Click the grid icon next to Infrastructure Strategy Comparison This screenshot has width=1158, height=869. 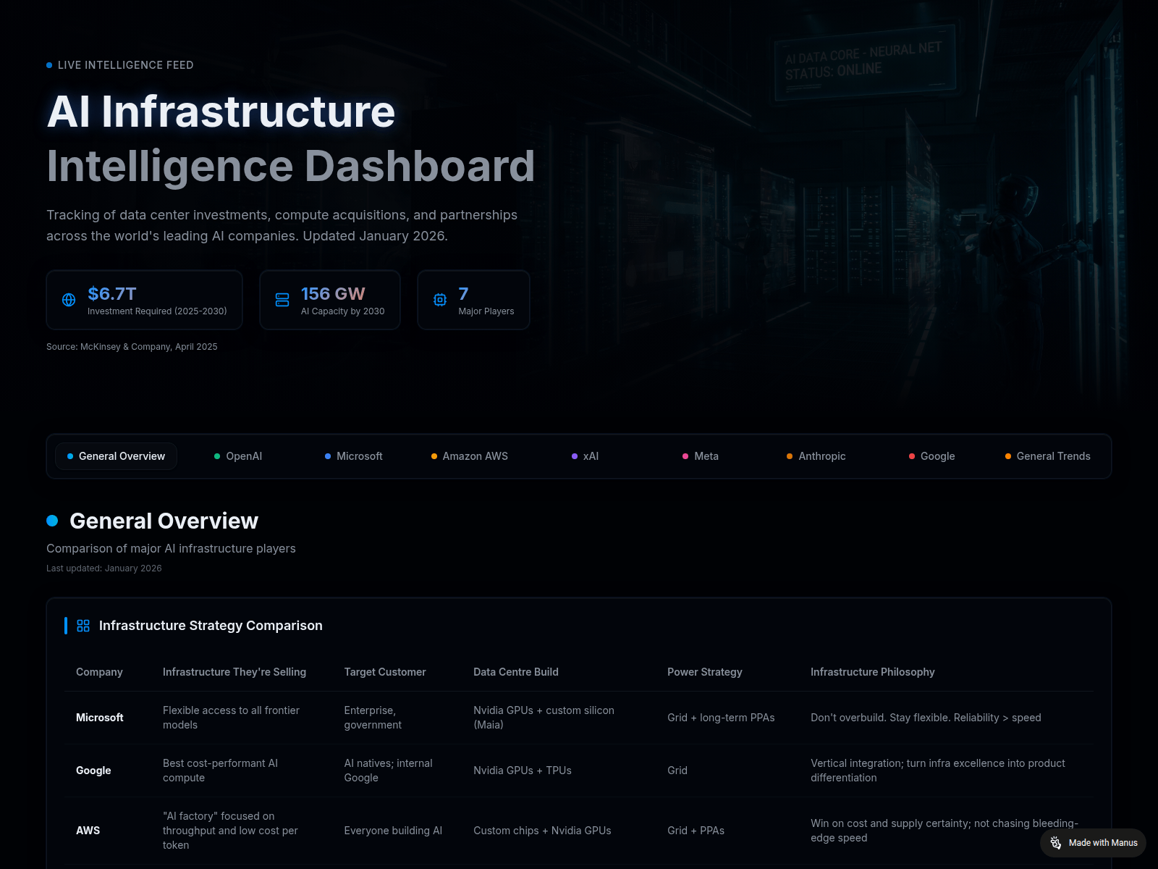[83, 626]
